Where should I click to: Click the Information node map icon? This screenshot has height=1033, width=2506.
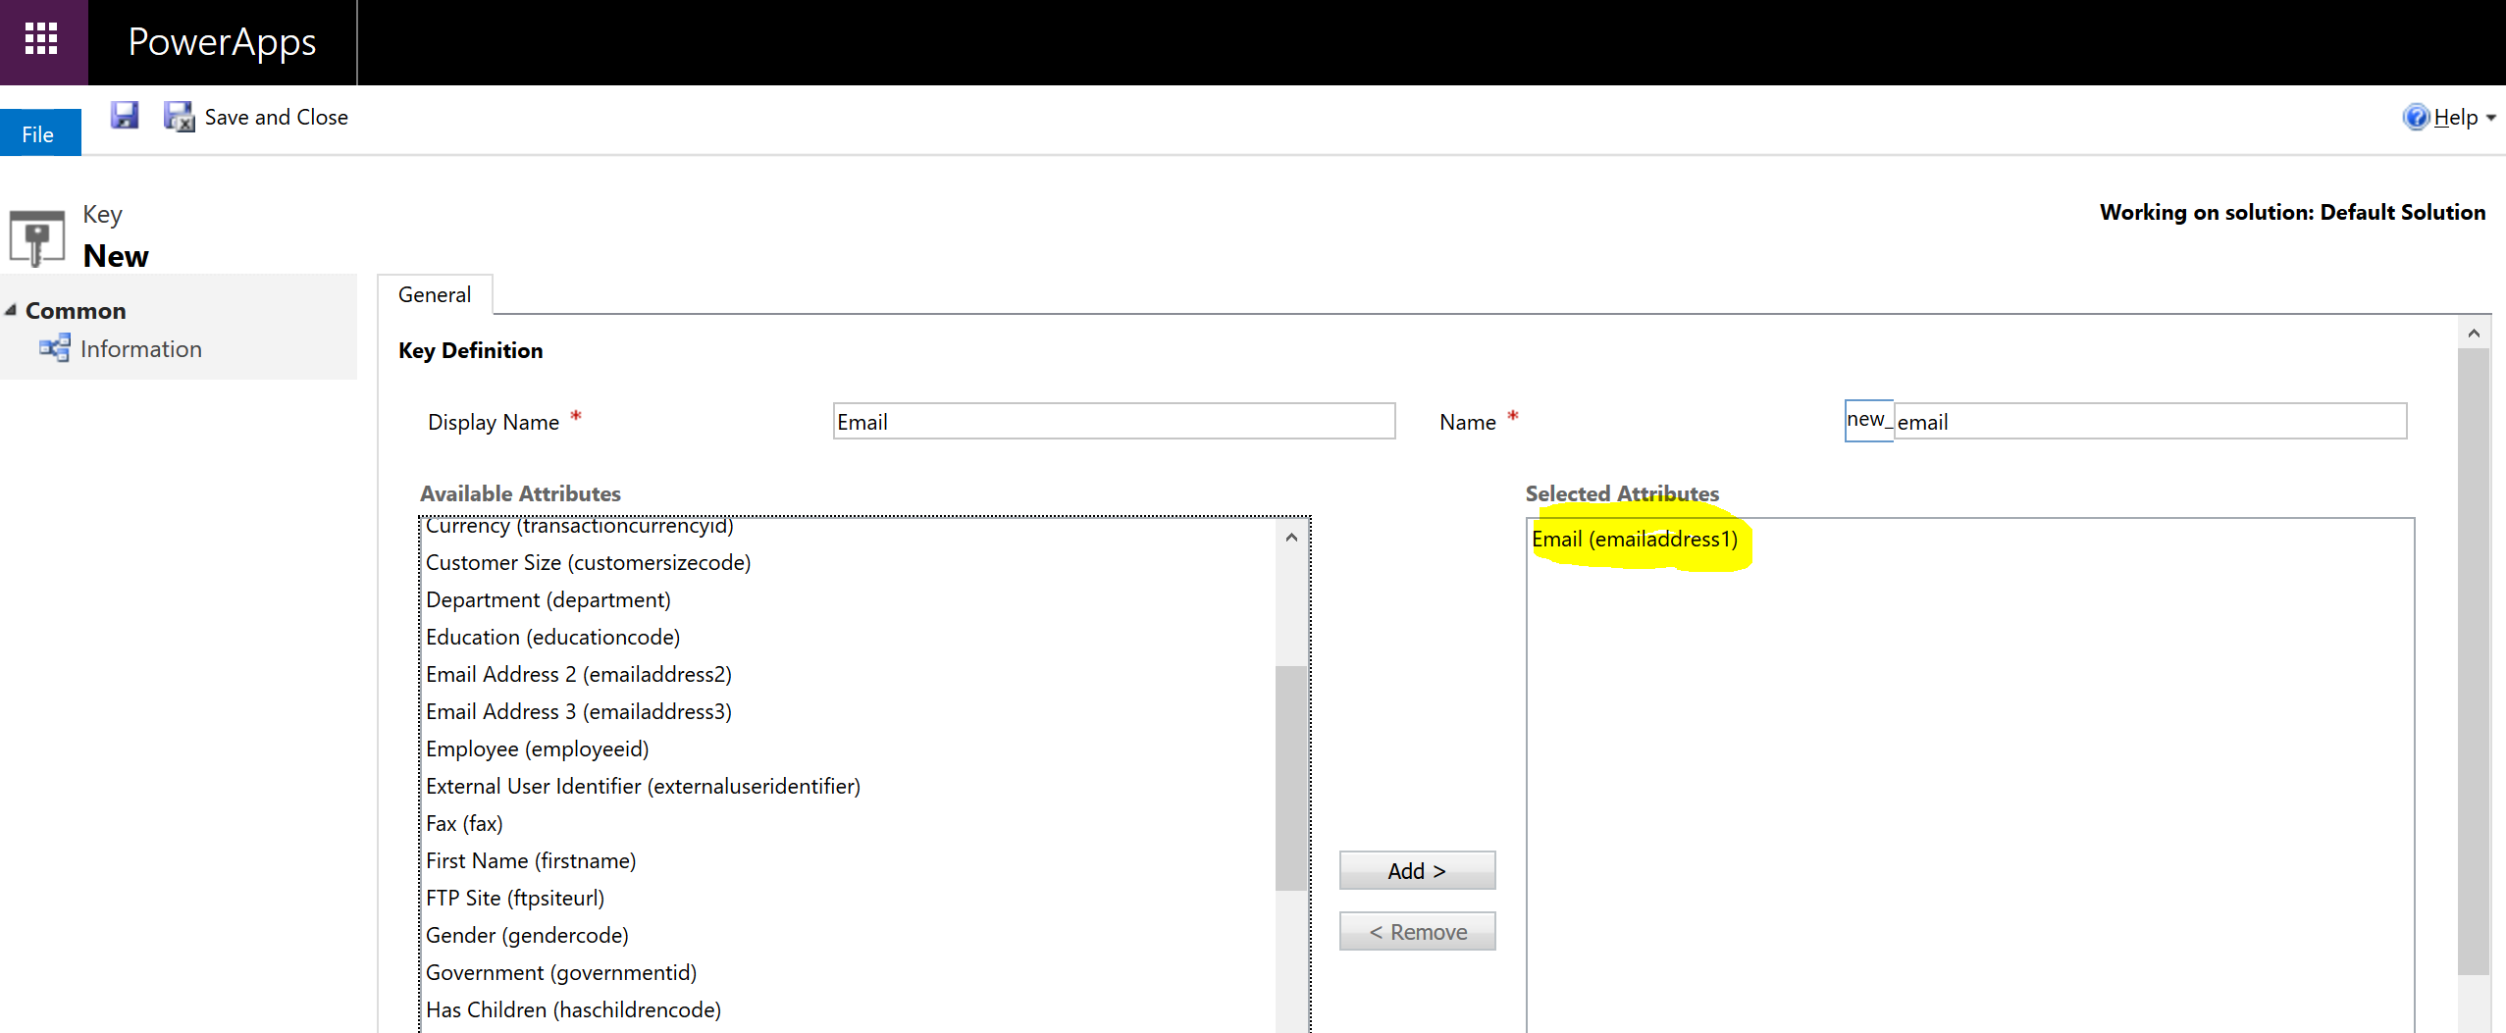click(54, 348)
